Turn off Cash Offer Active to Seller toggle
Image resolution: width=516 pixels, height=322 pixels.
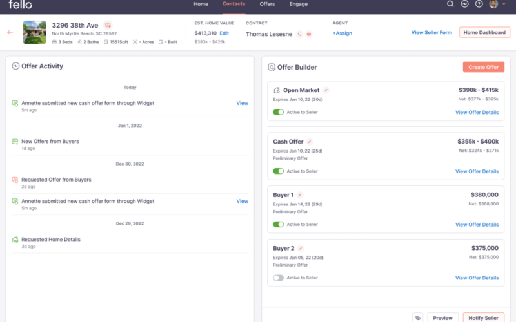(x=278, y=171)
